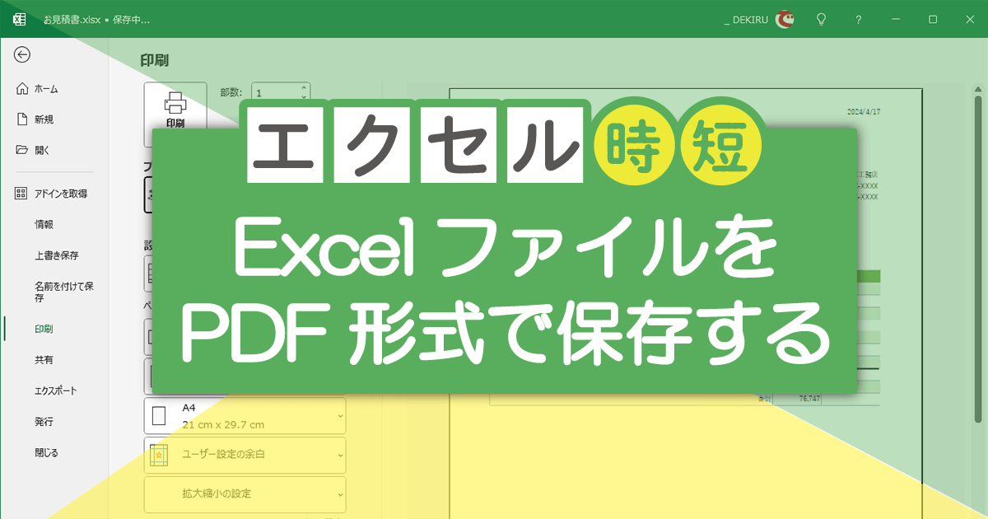Open the ユーザー設定の余白 margins dropdown

point(245,455)
